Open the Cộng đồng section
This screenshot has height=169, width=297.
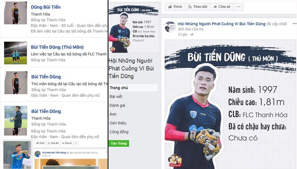[119, 132]
